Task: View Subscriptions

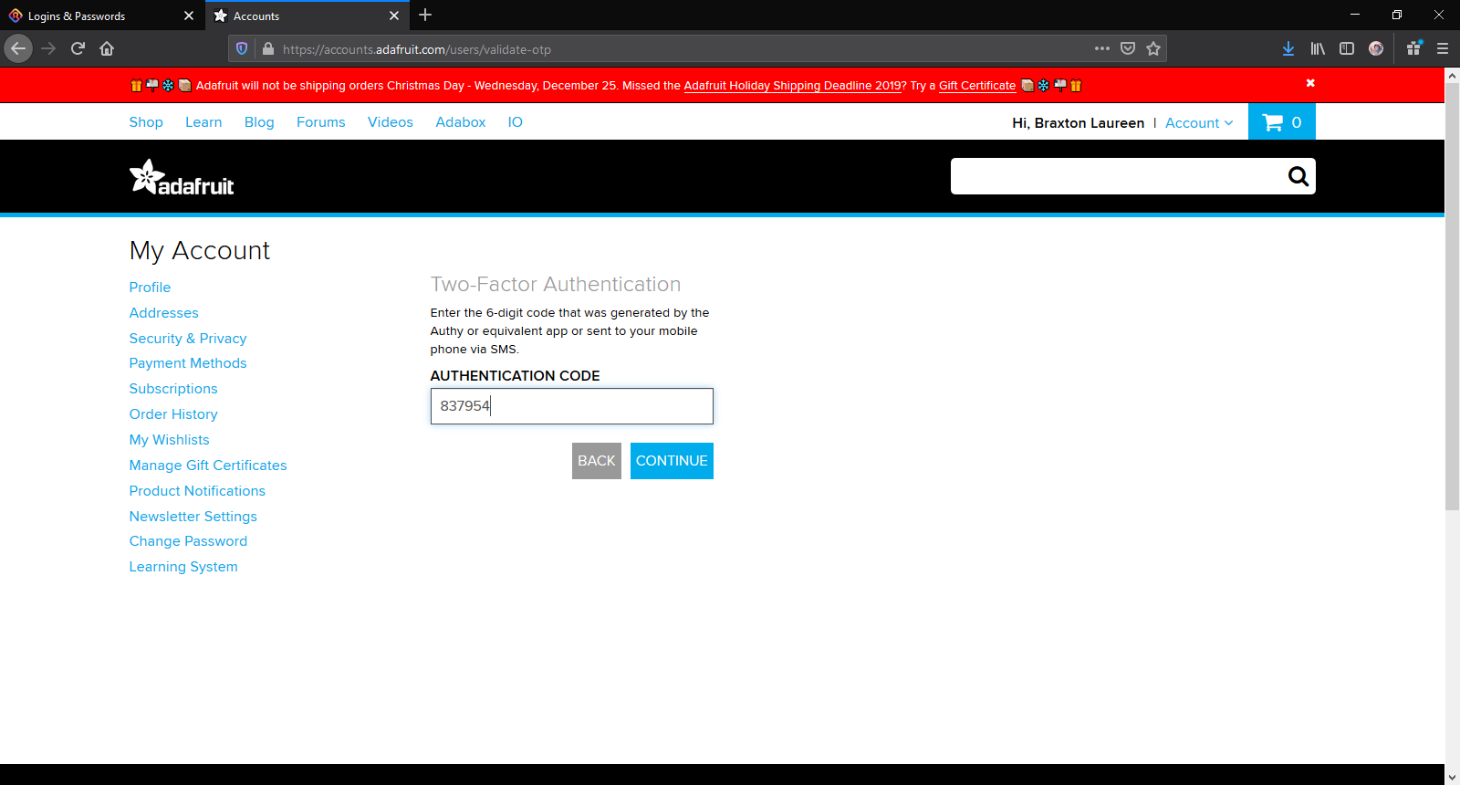Action: click(x=173, y=389)
